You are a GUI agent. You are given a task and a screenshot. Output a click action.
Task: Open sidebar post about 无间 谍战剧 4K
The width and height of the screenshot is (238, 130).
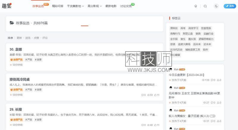194,95
